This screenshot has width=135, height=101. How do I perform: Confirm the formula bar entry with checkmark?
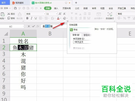pos(33,26)
